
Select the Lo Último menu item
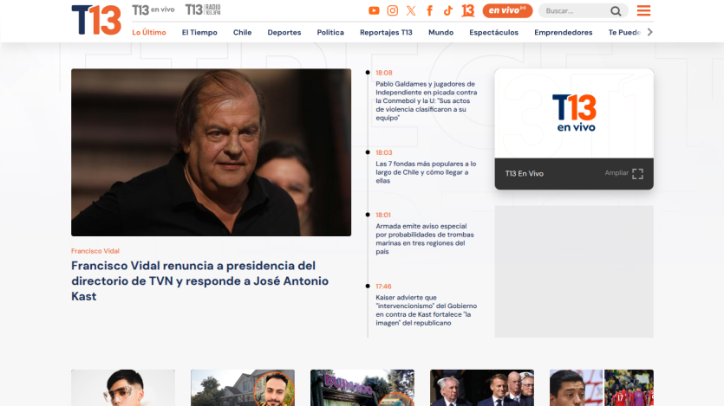[x=149, y=32]
